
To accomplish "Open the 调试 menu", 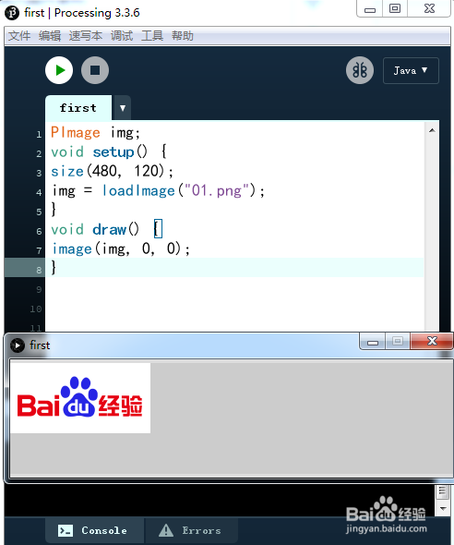I will pos(122,35).
